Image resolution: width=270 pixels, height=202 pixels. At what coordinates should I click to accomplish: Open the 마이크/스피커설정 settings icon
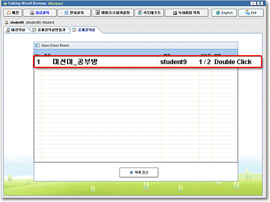click(98, 13)
